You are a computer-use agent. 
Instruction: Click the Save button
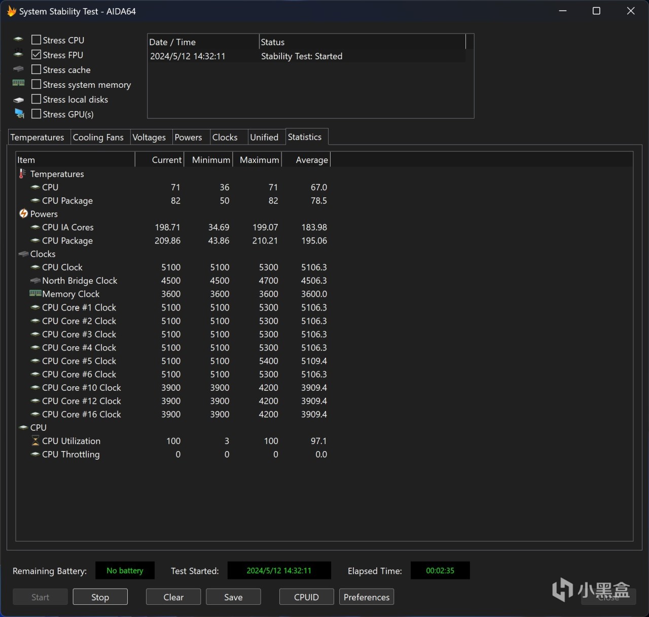(x=233, y=597)
